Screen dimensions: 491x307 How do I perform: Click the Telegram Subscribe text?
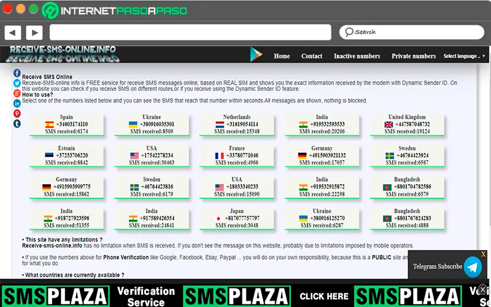click(x=437, y=266)
